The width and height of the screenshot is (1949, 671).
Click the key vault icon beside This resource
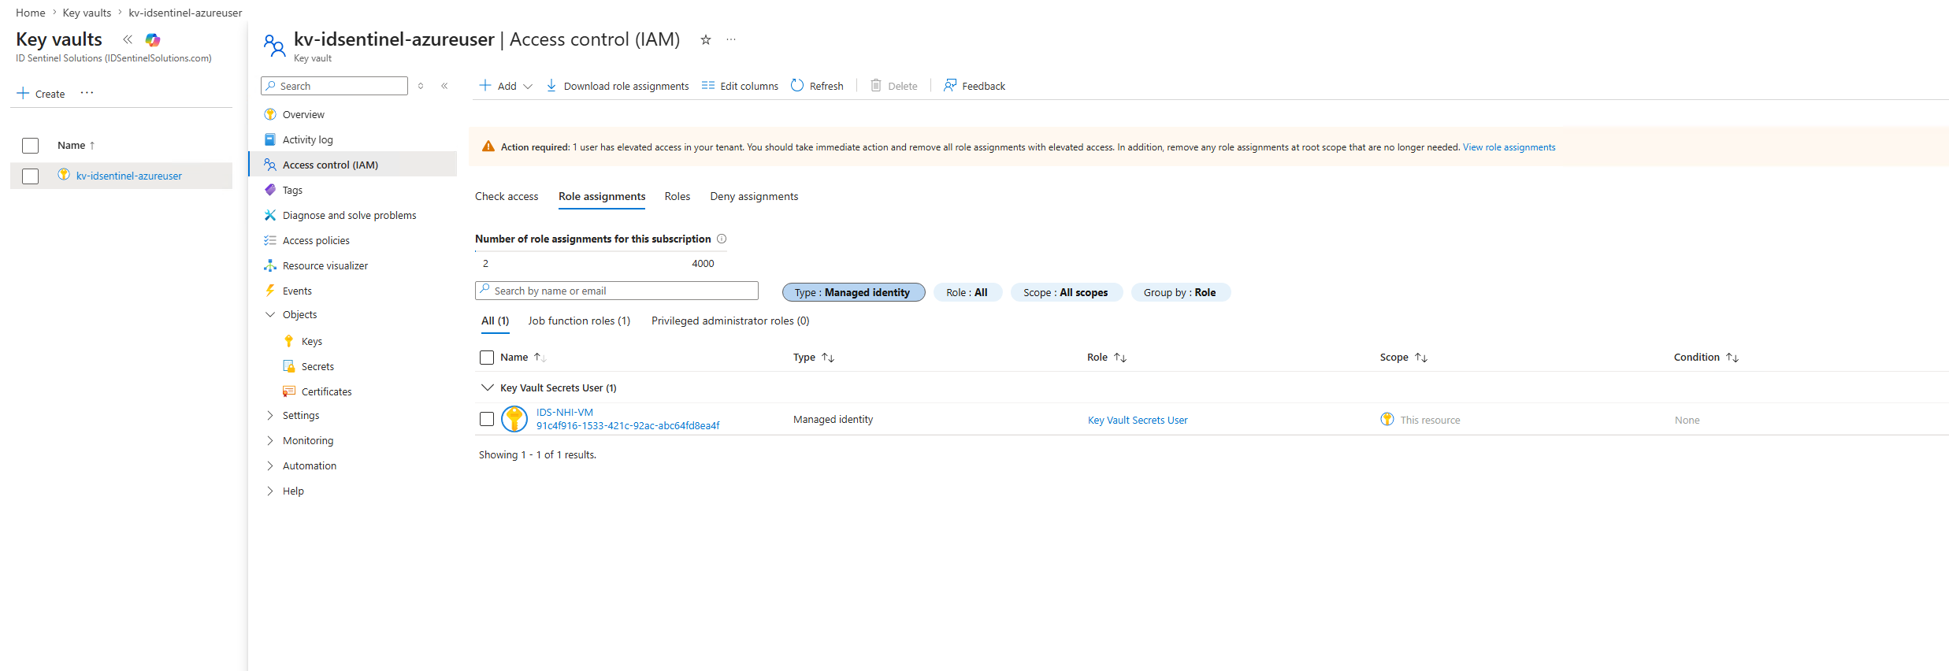(x=1387, y=419)
